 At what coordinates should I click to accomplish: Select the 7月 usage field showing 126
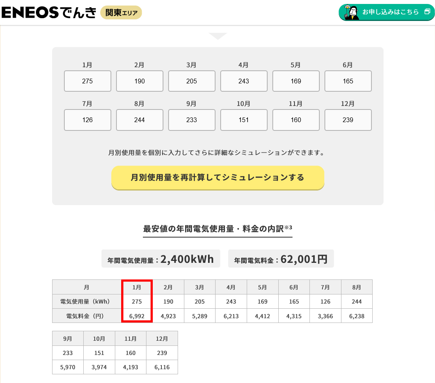(87, 120)
